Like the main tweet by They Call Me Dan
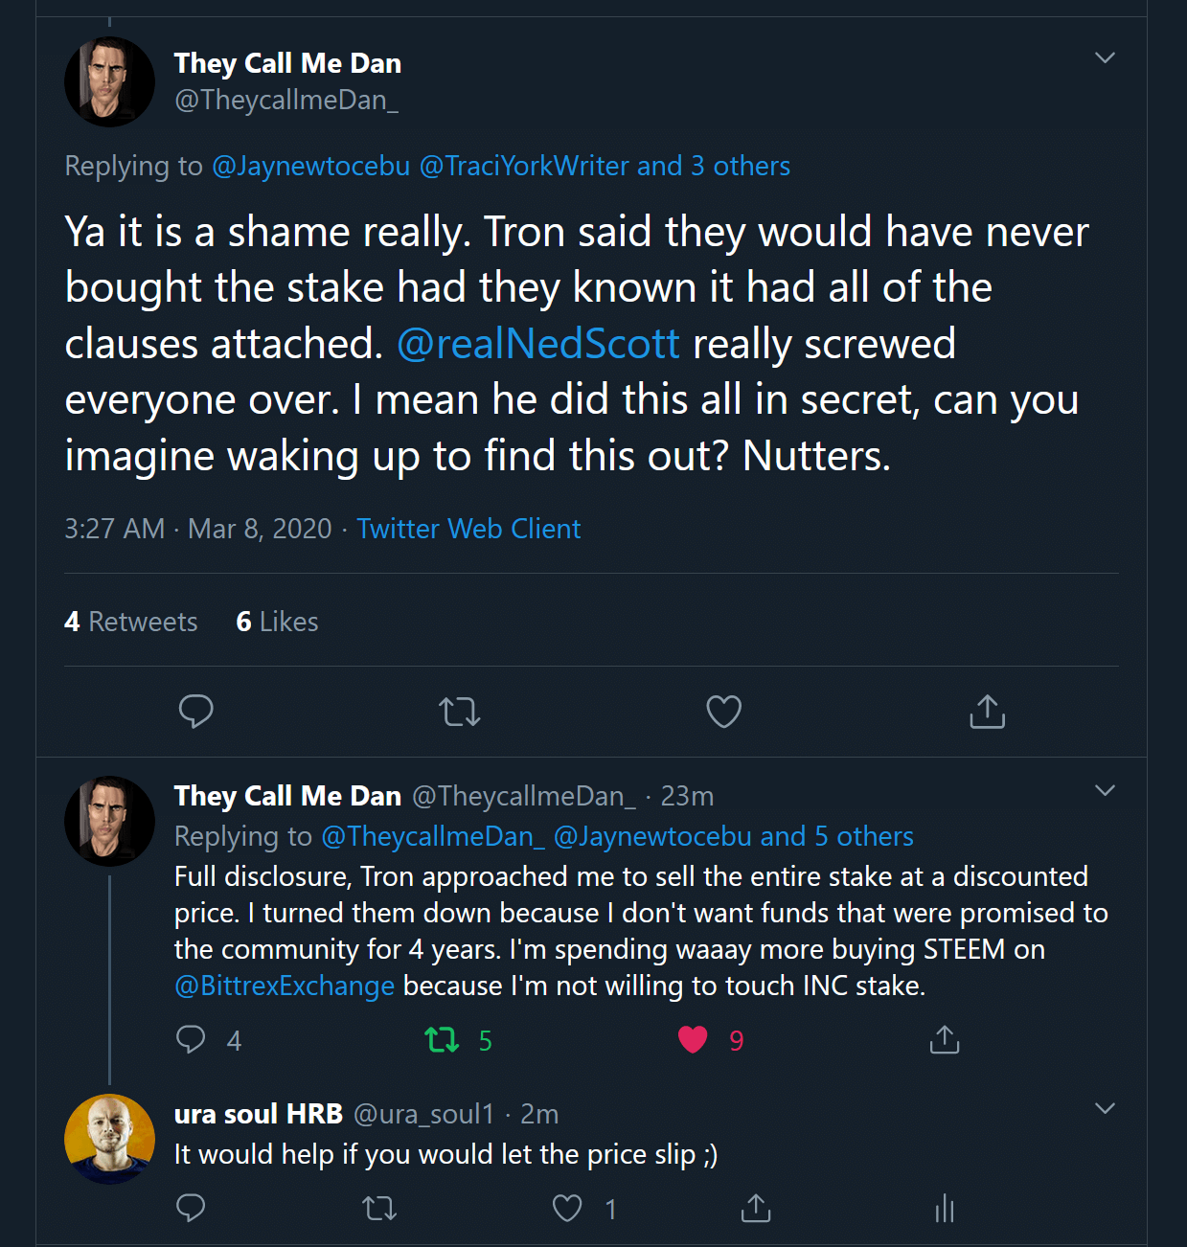Screen dimensions: 1187x1247 tap(723, 712)
